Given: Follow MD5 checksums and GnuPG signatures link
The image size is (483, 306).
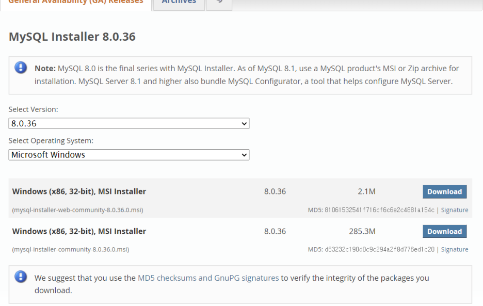Looking at the screenshot, I should pyautogui.click(x=208, y=278).
